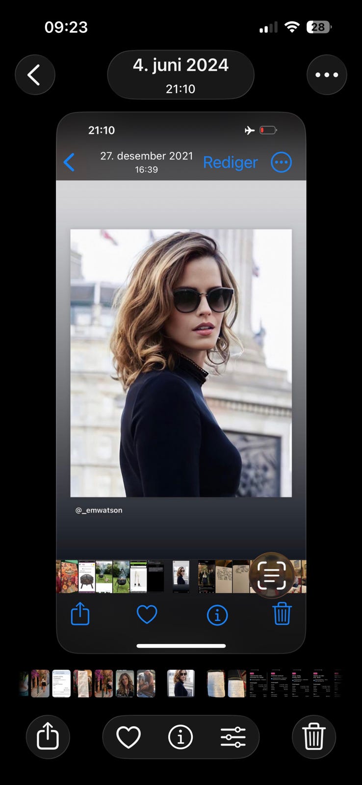Tap the blue share icon in the screenshot

point(80,613)
